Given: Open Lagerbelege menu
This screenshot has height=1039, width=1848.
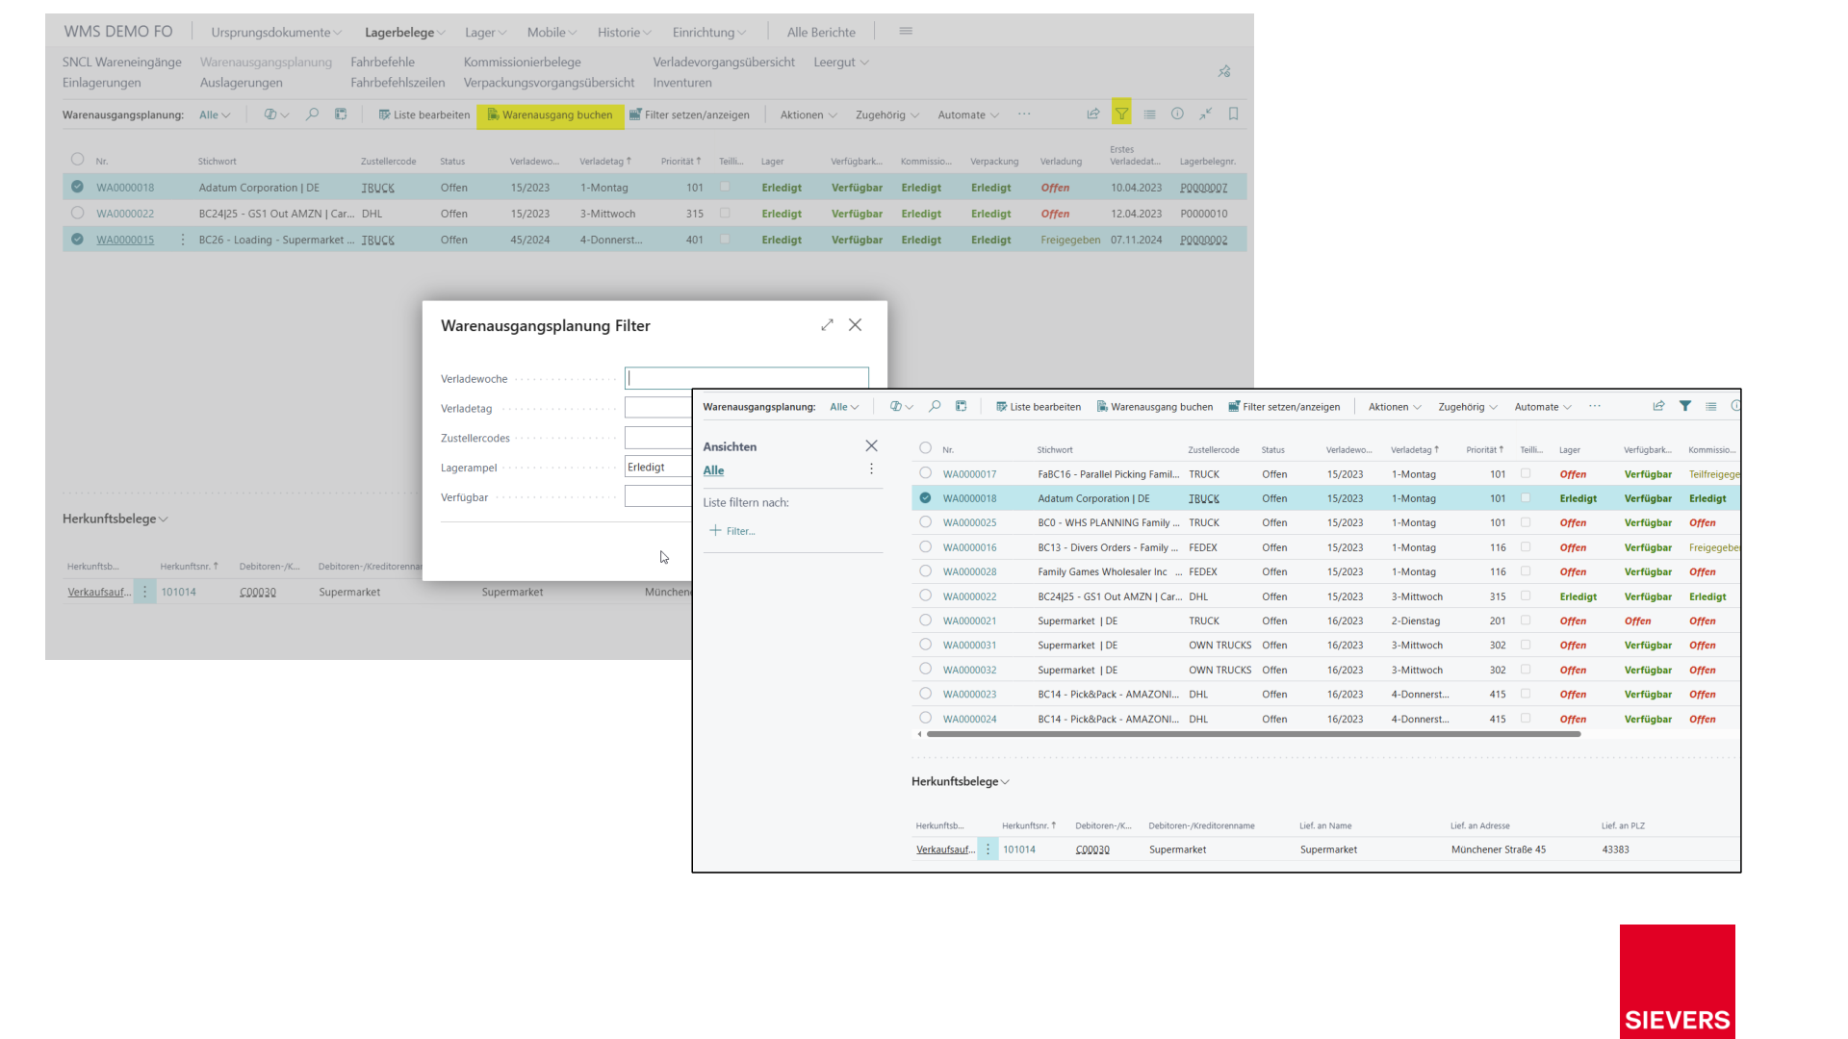Looking at the screenshot, I should [404, 32].
